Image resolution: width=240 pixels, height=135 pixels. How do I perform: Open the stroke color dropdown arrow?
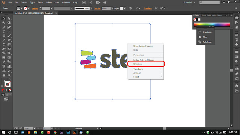(28, 8)
